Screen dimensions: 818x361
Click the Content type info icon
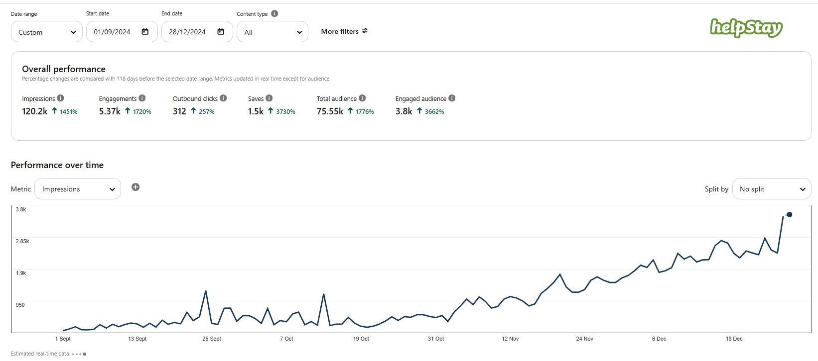click(274, 14)
